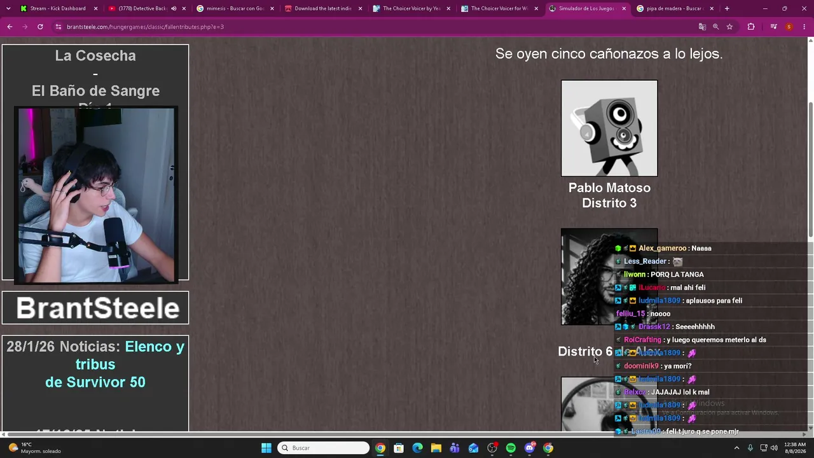Close the Stream - Kick Dashboard tab
814x458 pixels.
point(96,8)
